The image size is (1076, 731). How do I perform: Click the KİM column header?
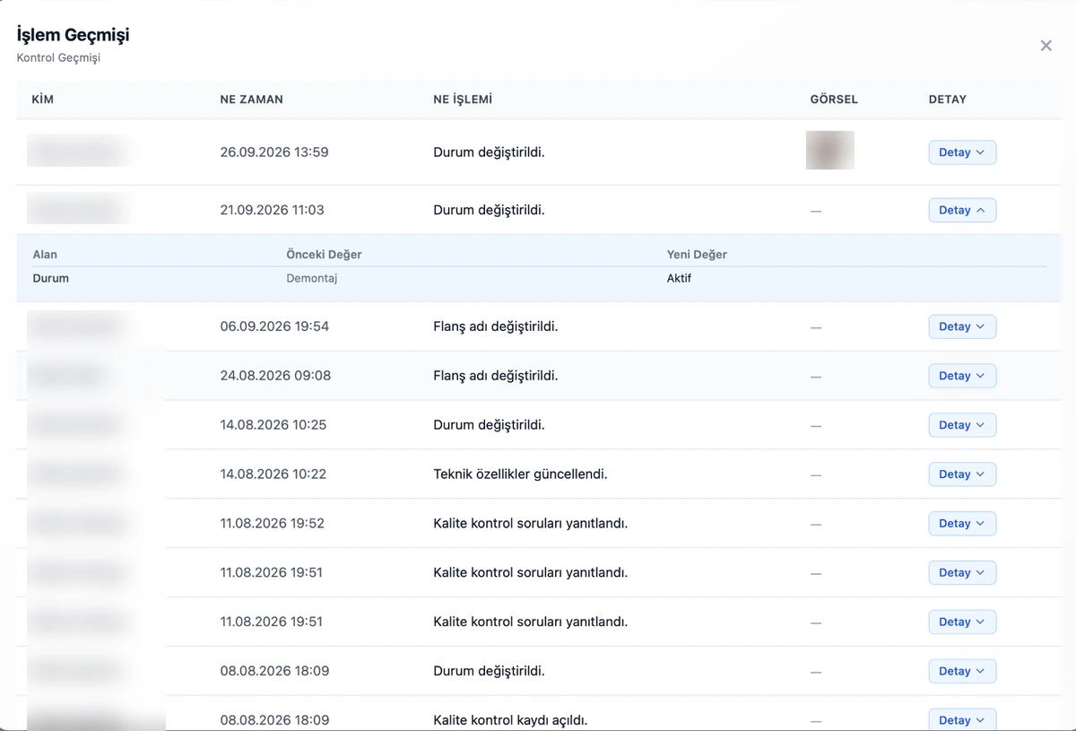click(43, 100)
